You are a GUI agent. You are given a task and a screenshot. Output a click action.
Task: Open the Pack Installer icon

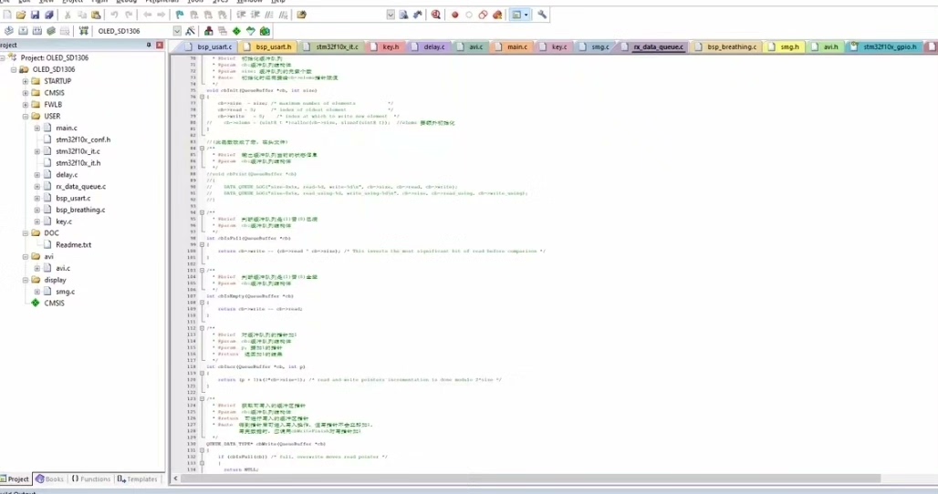[265, 31]
